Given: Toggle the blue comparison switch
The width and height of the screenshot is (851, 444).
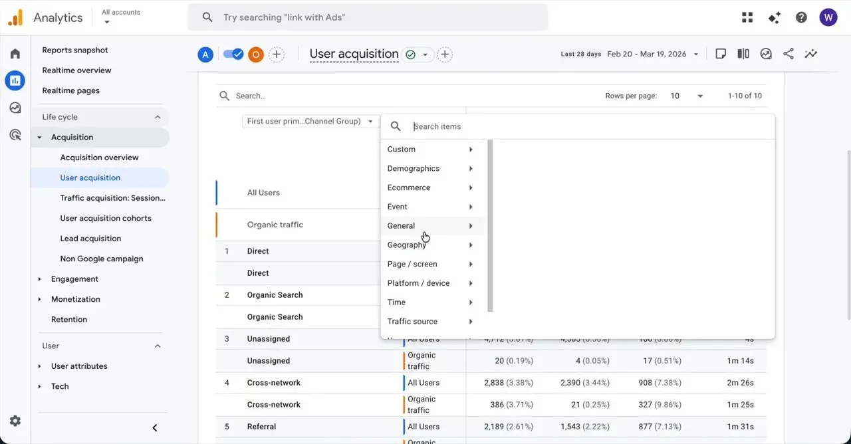Looking at the screenshot, I should coord(233,55).
